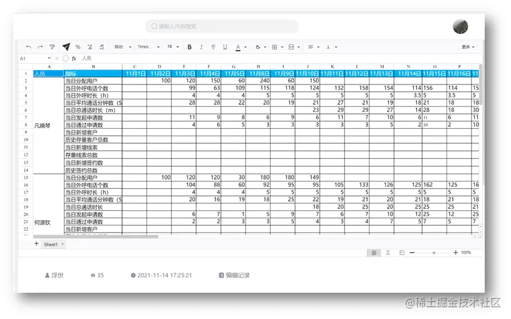
Task: Apply the font color A
Action: point(238,47)
